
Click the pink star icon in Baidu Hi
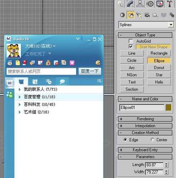click(x=72, y=63)
